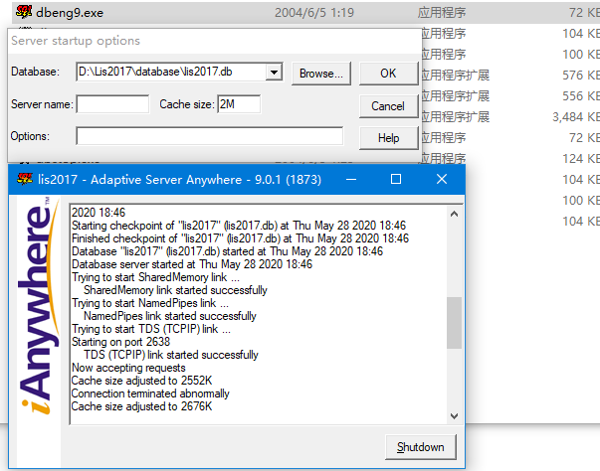Click log line 'Starting checkpoint of lis2017'
The height and width of the screenshot is (471, 600).
tap(239, 226)
